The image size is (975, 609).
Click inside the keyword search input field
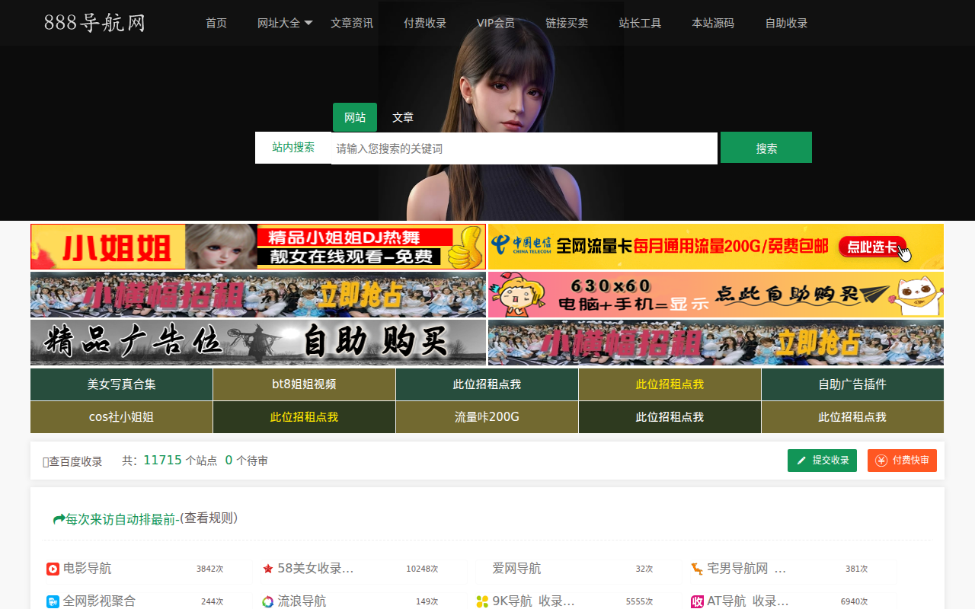point(524,147)
